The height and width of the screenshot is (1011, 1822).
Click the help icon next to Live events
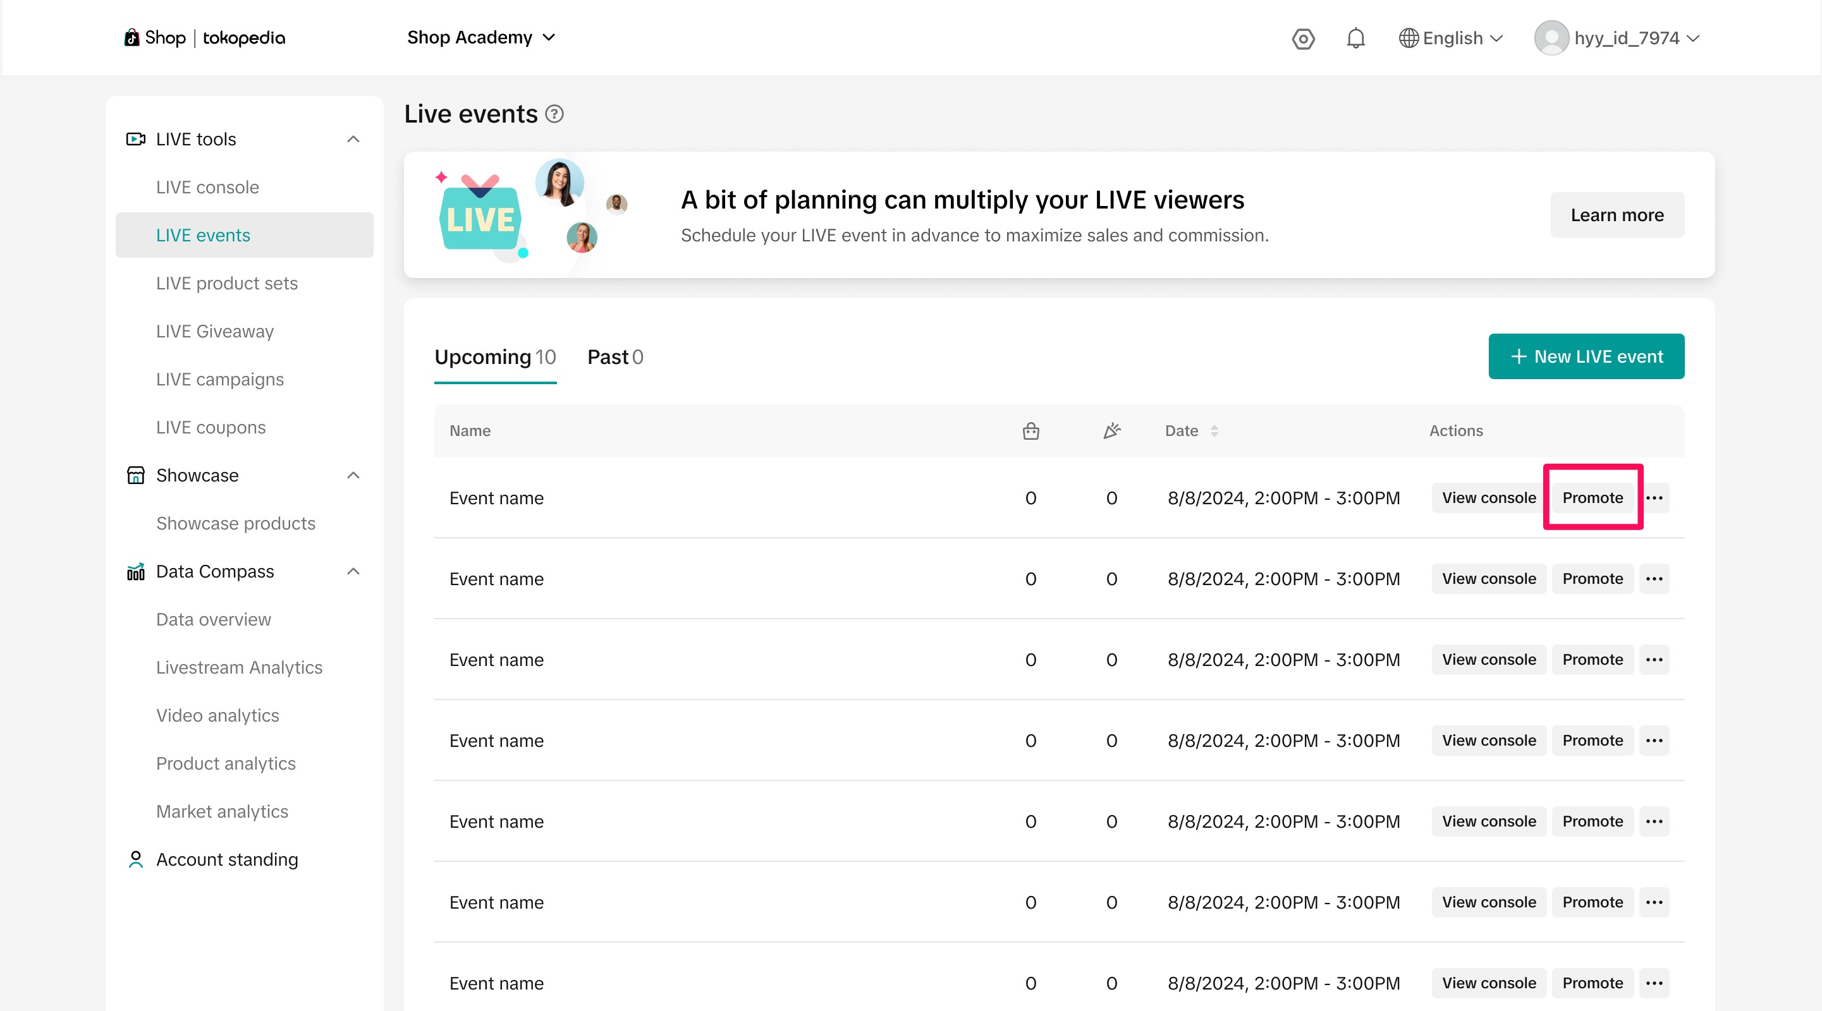click(x=554, y=114)
